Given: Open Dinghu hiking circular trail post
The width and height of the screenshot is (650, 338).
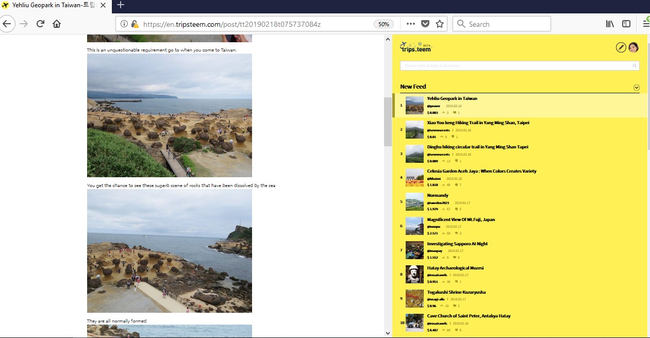Looking at the screenshot, I should (x=477, y=147).
